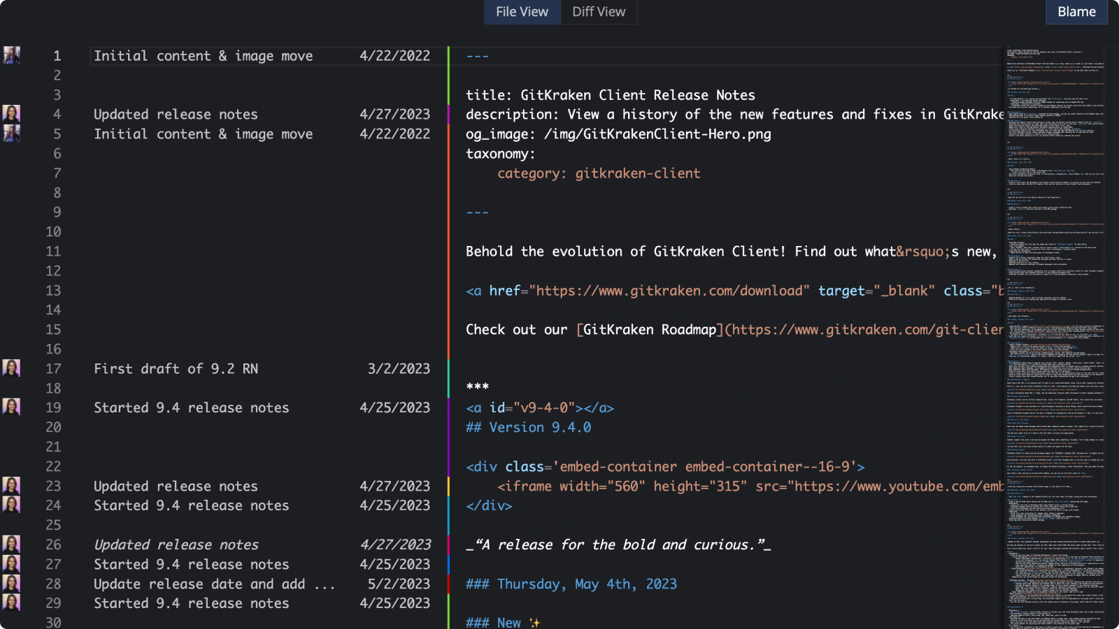The width and height of the screenshot is (1119, 629).
Task: Switch to the File View tab
Action: tap(522, 12)
